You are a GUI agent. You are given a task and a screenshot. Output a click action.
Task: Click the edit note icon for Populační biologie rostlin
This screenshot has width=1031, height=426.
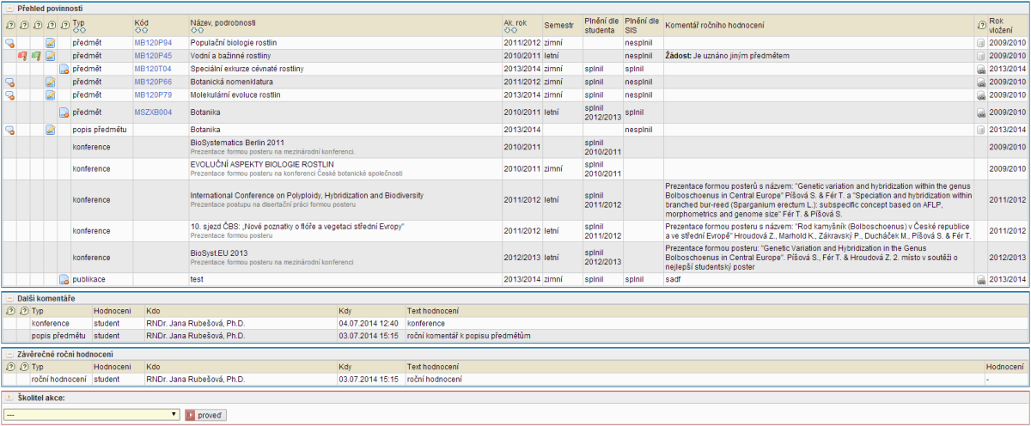click(50, 42)
